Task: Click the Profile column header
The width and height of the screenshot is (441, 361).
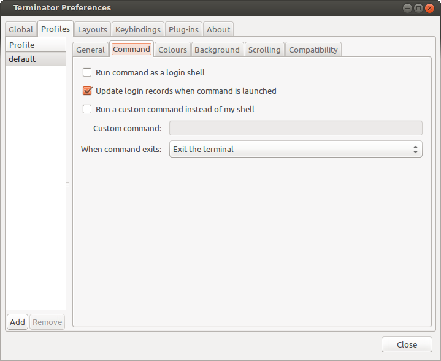Action: point(36,45)
